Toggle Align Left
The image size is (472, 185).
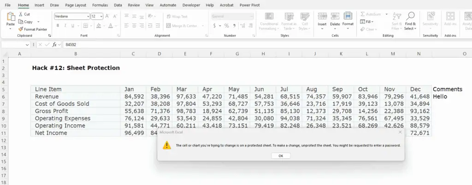tap(126, 26)
